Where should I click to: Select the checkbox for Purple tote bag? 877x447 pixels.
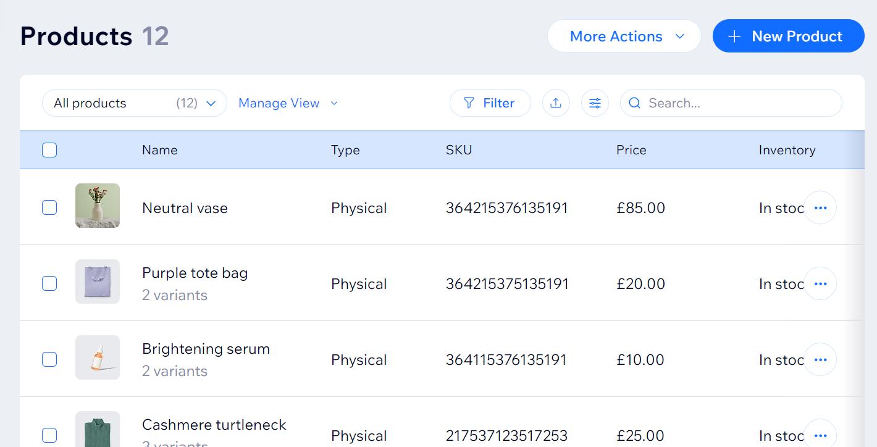click(x=49, y=283)
